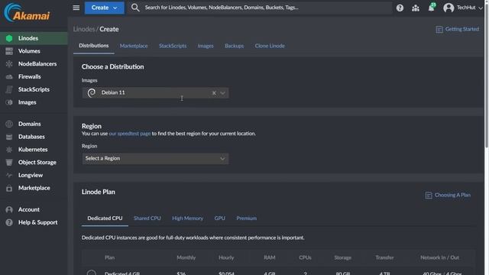The width and height of the screenshot is (489, 275).
Task: Expand the TechHut user menu chevron
Action: point(481,8)
